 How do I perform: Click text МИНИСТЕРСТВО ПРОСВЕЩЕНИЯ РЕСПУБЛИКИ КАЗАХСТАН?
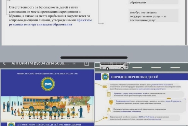pyautogui.click(x=48, y=73)
